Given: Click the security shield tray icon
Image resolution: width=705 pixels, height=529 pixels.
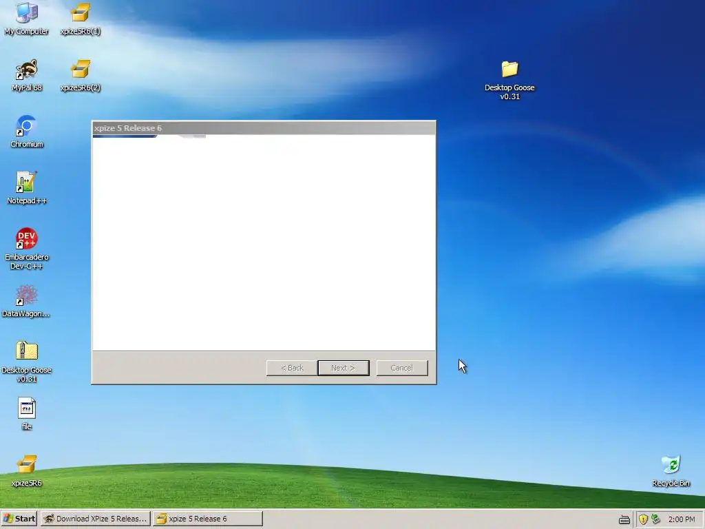Looking at the screenshot, I should 643,519.
